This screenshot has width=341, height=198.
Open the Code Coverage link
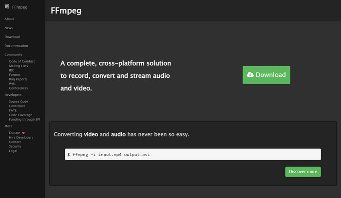(x=20, y=115)
